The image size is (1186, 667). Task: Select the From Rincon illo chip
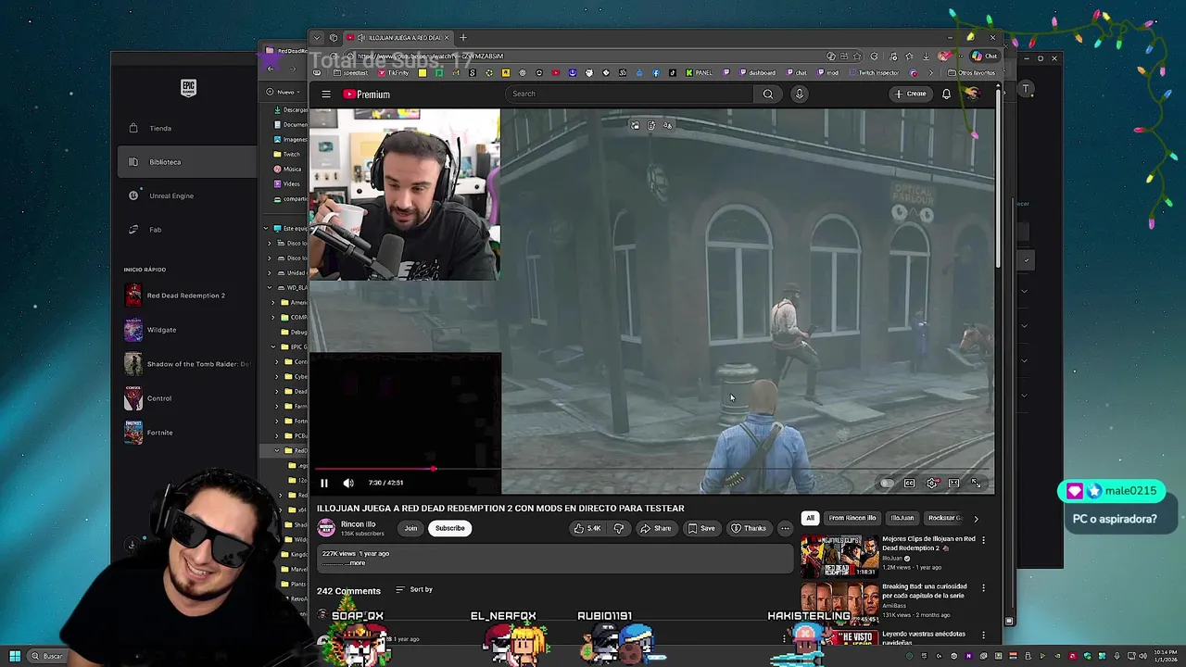[852, 518]
